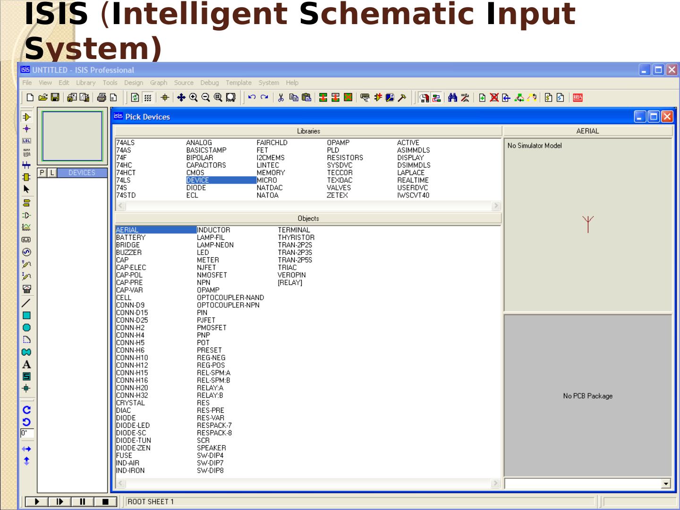
Task: Click the Print icon in toolbar
Action: pos(102,97)
